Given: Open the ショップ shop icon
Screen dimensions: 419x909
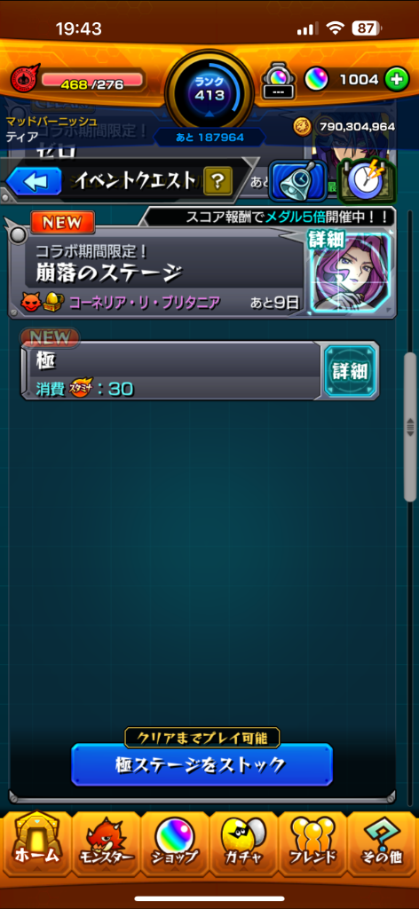Looking at the screenshot, I should [175, 844].
